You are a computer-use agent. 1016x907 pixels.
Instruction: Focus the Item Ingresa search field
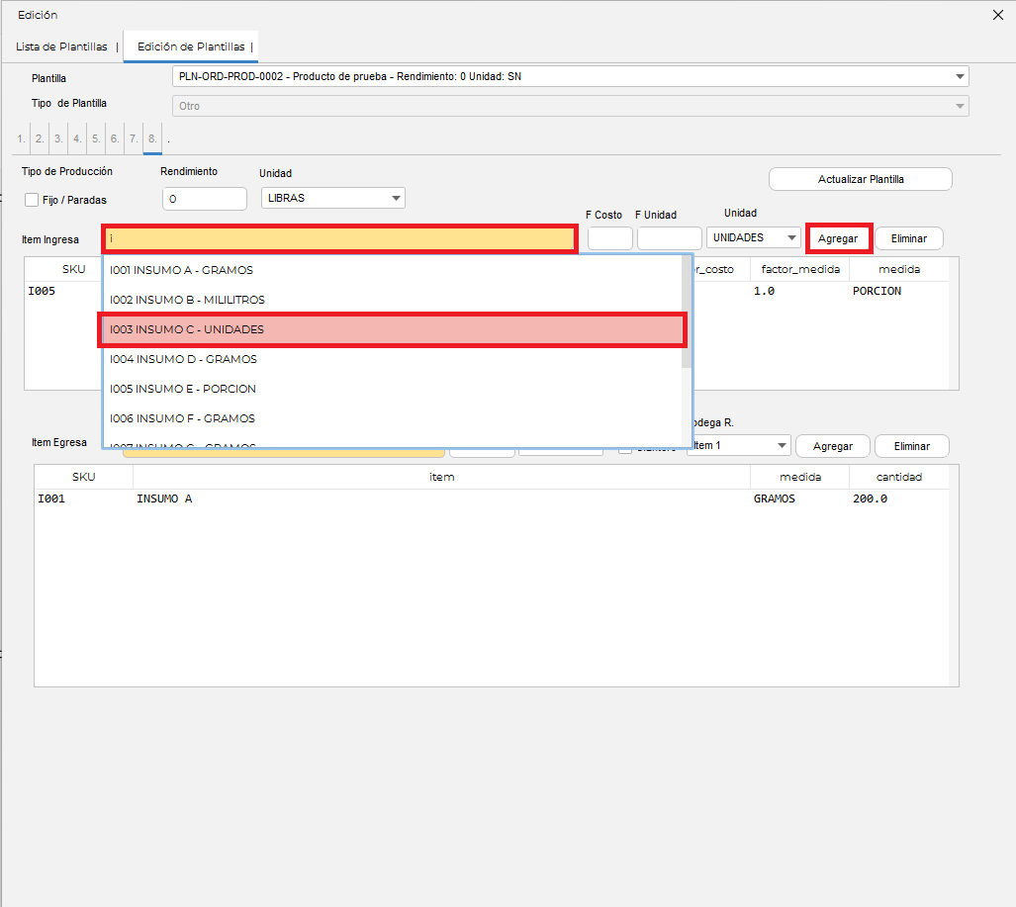[339, 239]
